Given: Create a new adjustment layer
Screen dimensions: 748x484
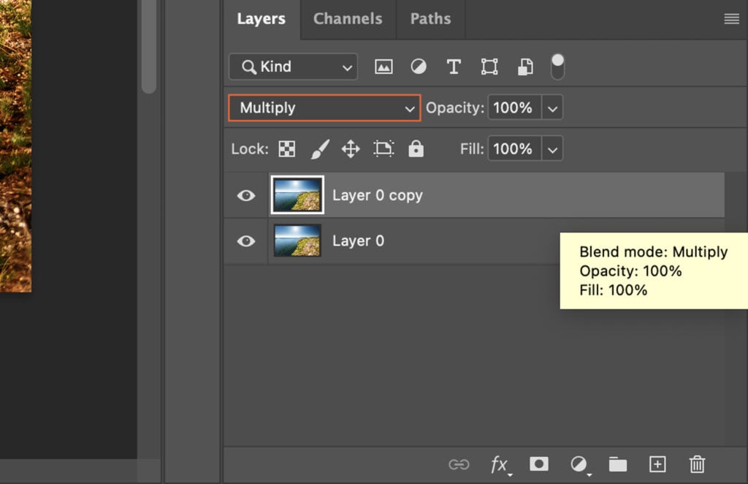Looking at the screenshot, I should [x=579, y=464].
